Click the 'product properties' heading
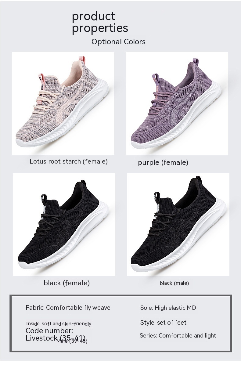Image resolution: width=241 pixels, height=365 pixels. 100,22
